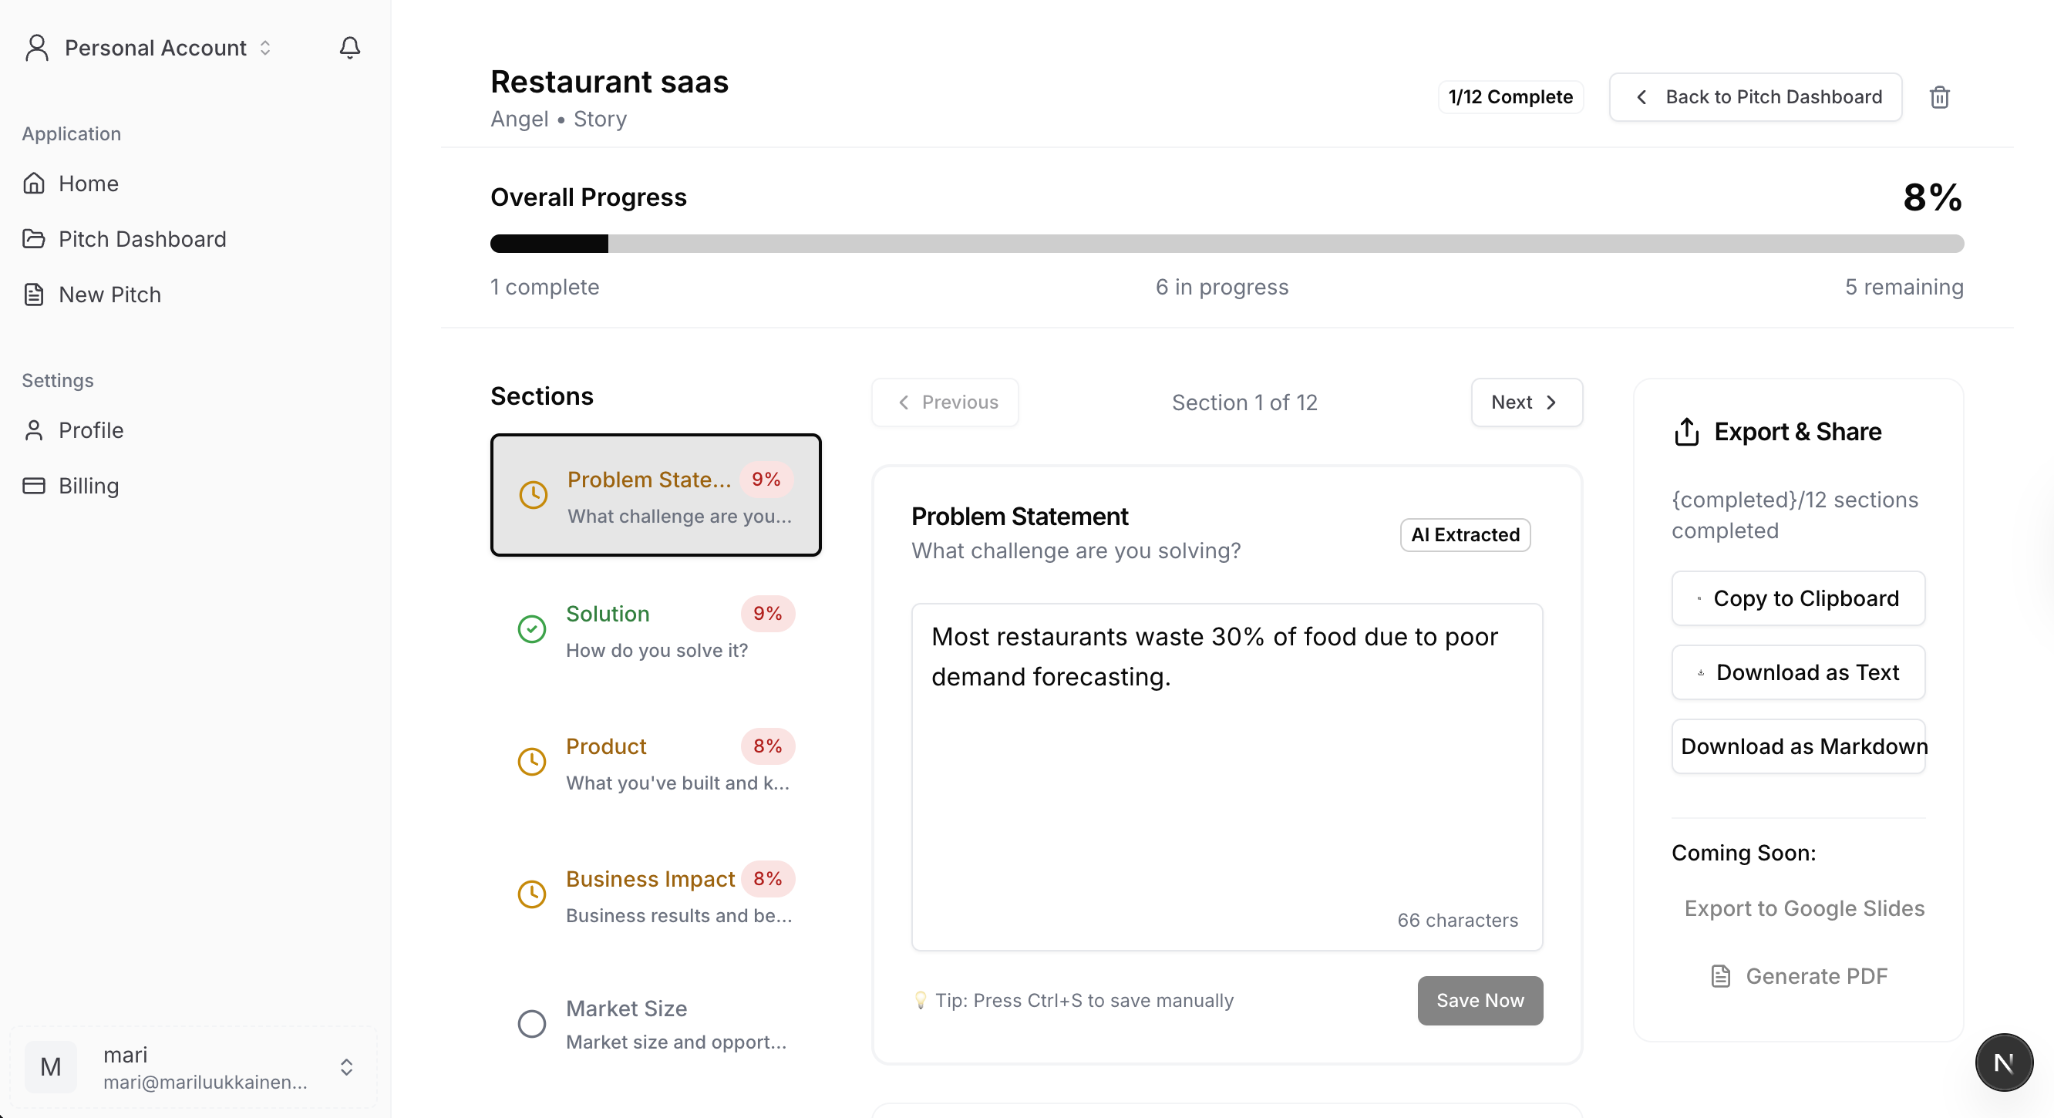Click the Solution green checkmark status

(532, 629)
